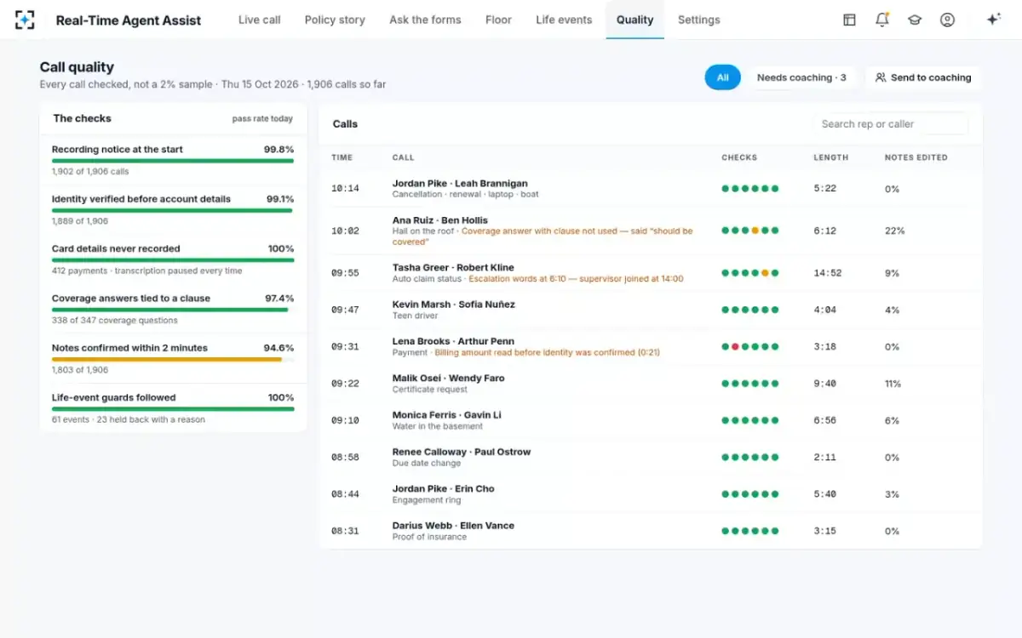The image size is (1022, 638).
Task: Select the All filter pill
Action: pyautogui.click(x=722, y=77)
